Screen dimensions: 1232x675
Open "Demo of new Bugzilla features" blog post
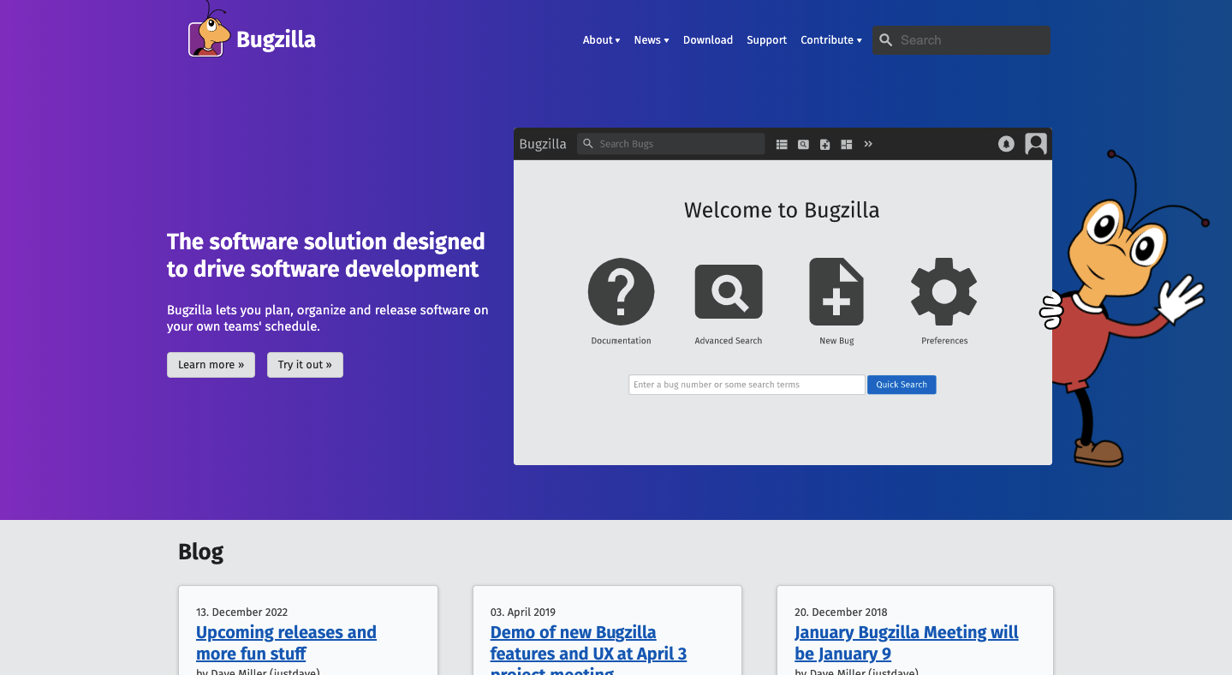click(x=588, y=648)
